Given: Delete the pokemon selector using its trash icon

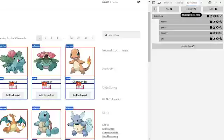Looking at the screenshot, I should [208, 16].
